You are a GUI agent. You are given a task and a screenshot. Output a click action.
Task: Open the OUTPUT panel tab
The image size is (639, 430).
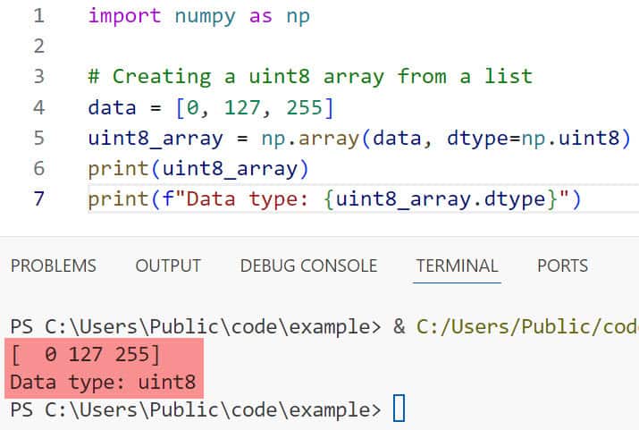pyautogui.click(x=168, y=266)
